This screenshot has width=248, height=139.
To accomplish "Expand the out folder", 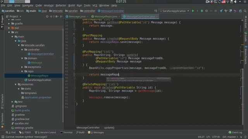I will (x=9, y=28).
